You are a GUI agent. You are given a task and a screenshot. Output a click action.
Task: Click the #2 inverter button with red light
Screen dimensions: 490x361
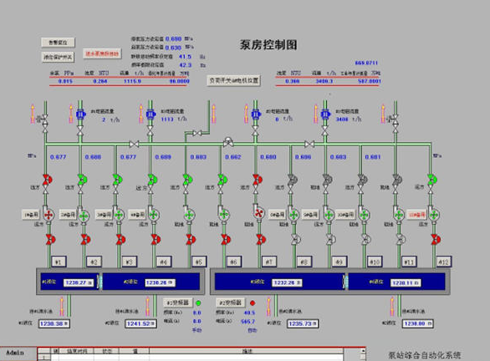click(x=231, y=303)
